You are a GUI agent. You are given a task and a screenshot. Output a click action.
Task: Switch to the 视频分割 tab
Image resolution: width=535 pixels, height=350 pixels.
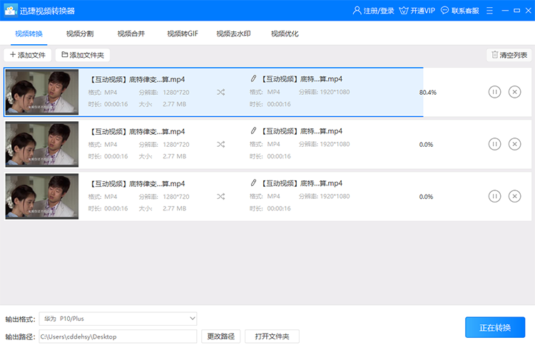[80, 34]
